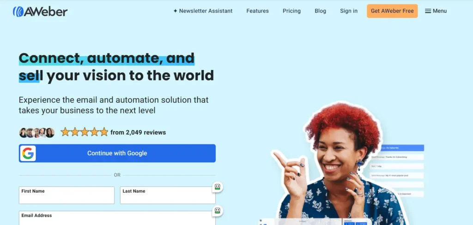Open Newsletter Assistant in navigation
Image resolution: width=473 pixels, height=225 pixels.
[x=203, y=11]
